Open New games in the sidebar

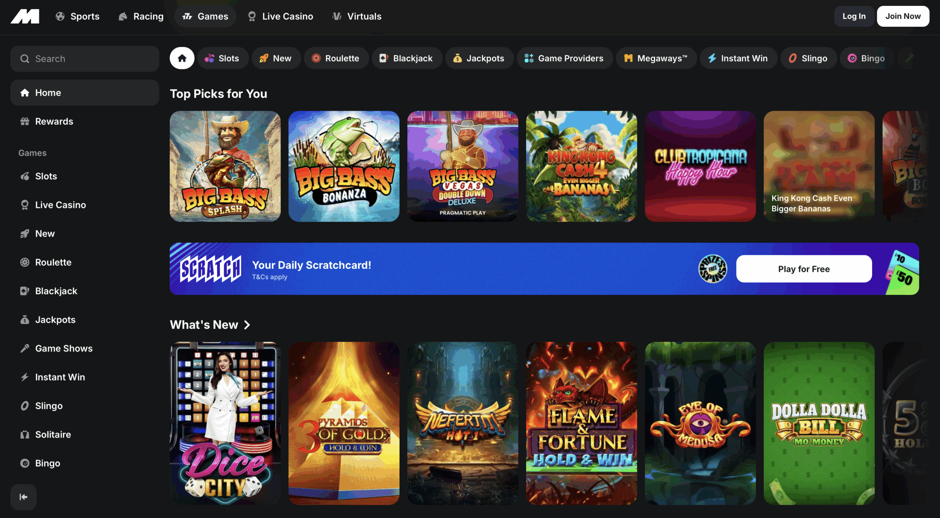[x=85, y=233]
